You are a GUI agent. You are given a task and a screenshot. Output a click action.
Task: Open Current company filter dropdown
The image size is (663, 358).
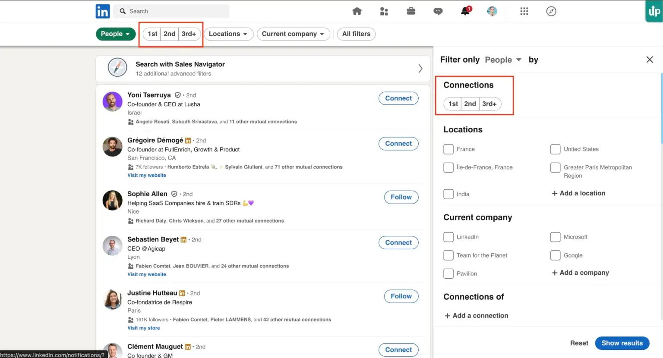293,34
